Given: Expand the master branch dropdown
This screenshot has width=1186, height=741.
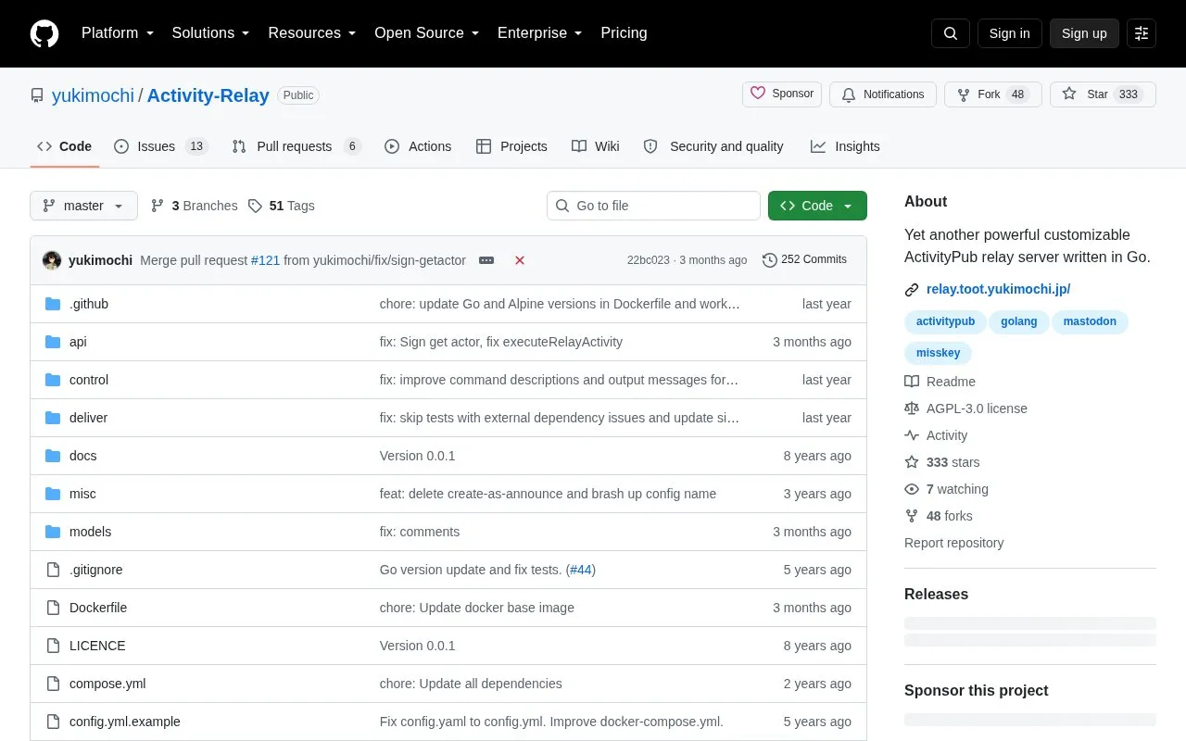Looking at the screenshot, I should 83,206.
